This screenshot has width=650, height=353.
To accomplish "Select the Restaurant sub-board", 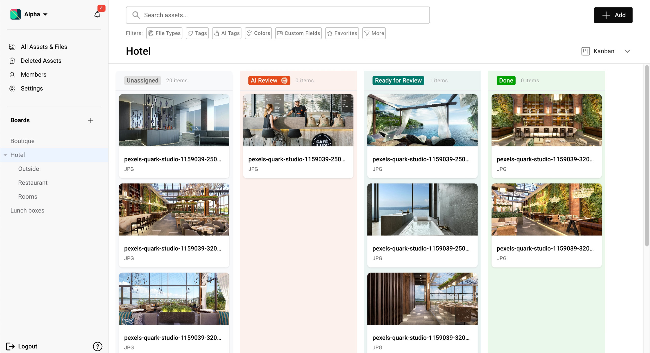I will point(33,183).
